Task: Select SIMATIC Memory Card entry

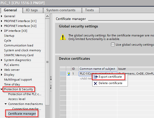Action: 19,55
